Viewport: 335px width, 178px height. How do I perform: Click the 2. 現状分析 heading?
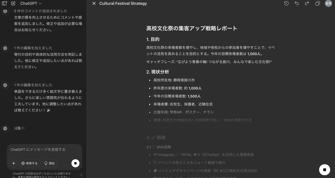point(158,72)
